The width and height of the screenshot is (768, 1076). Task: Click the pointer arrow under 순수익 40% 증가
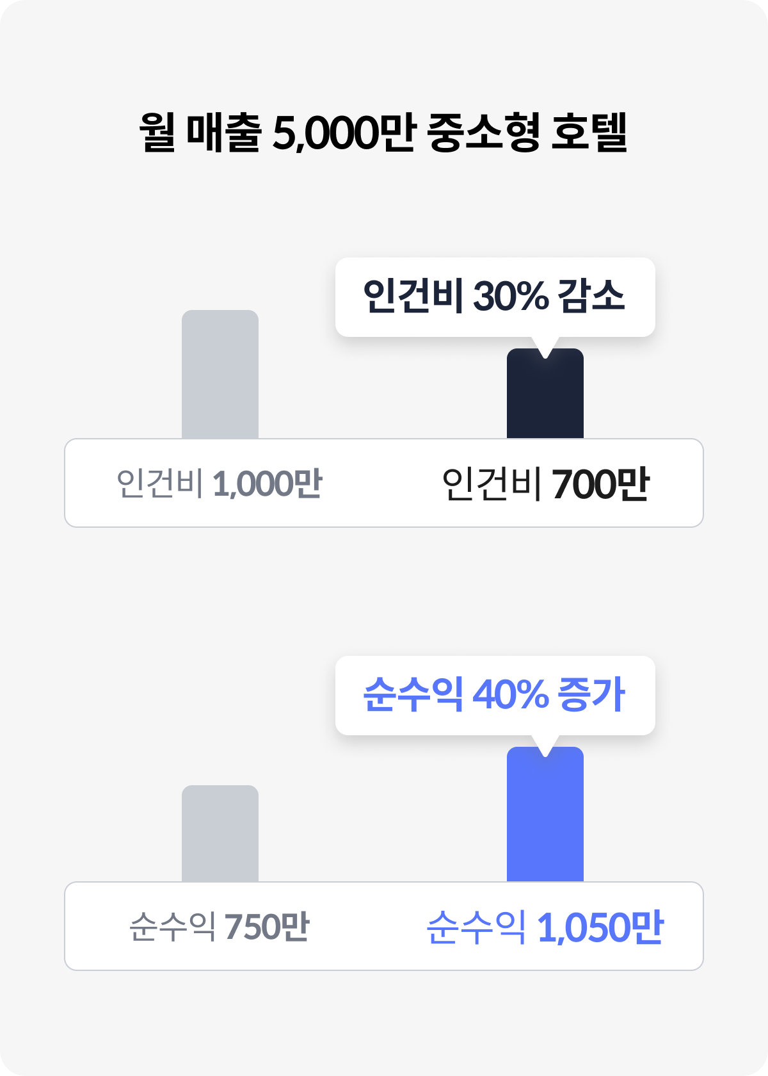[x=545, y=746]
